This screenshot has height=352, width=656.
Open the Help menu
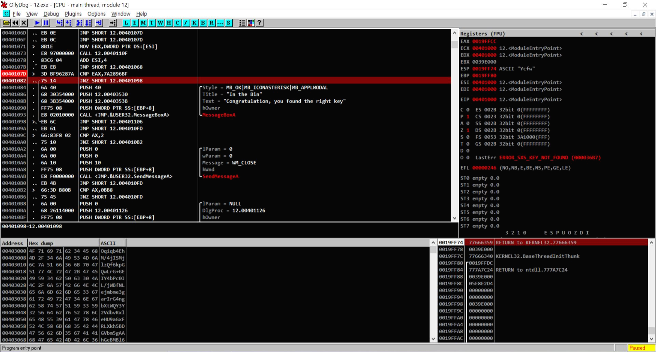141,14
